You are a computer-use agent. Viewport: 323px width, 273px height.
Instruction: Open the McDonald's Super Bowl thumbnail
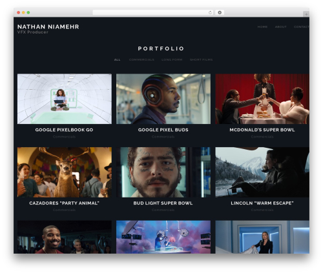click(262, 99)
